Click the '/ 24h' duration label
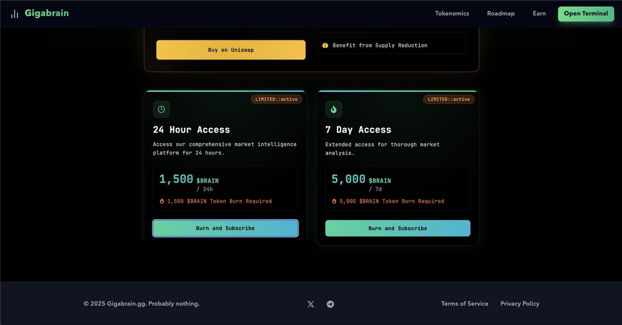The width and height of the screenshot is (622, 325). pos(205,189)
